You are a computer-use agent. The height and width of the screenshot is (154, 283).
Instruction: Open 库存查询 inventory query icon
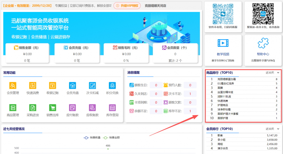coord(112,108)
